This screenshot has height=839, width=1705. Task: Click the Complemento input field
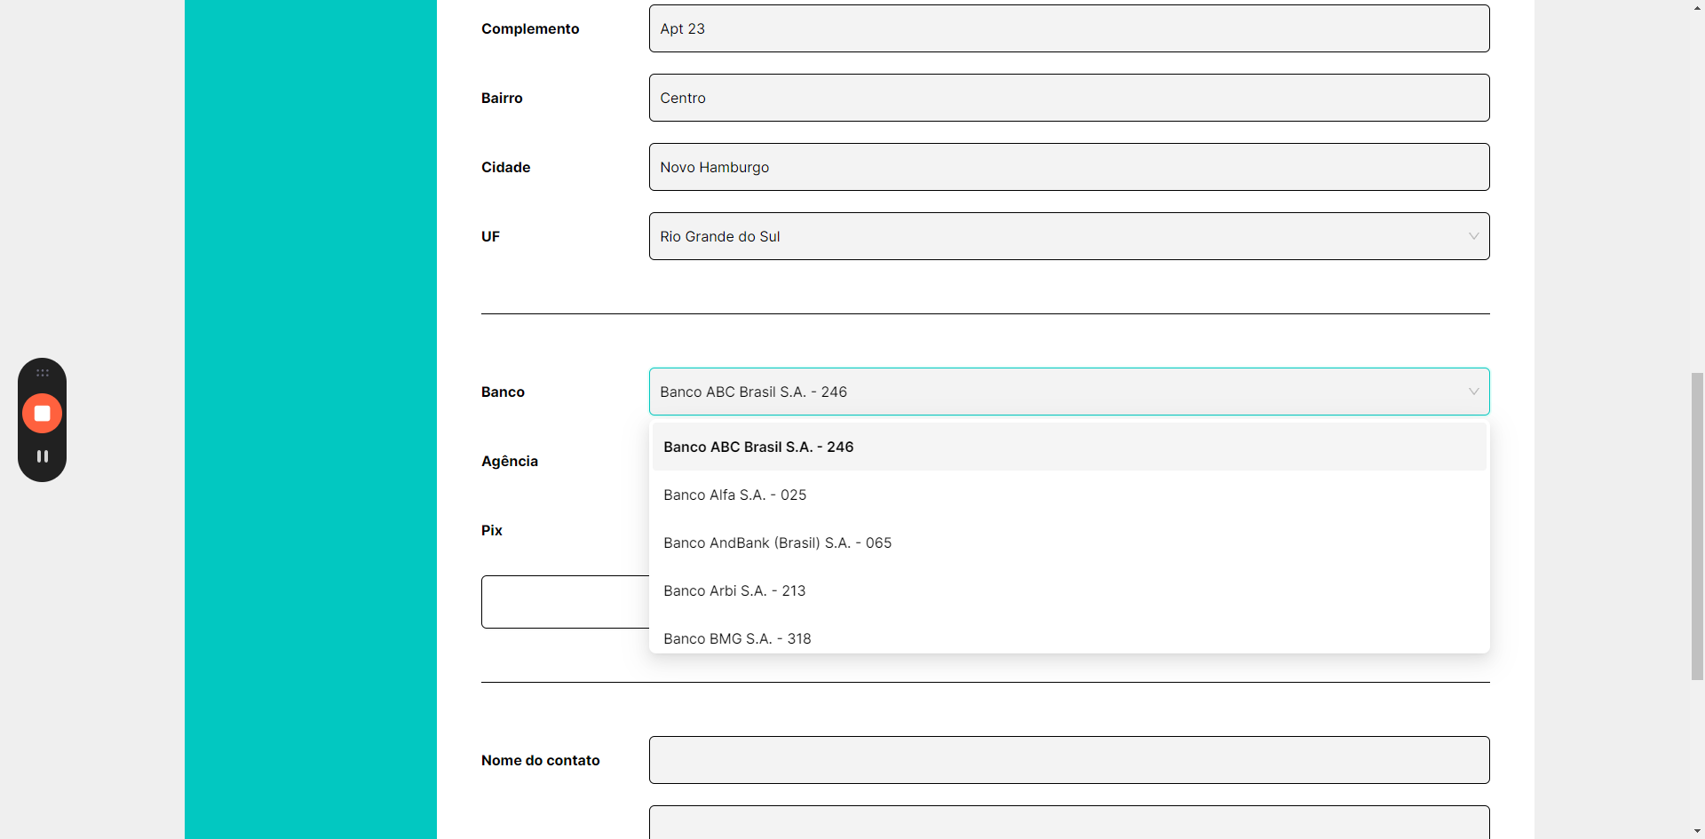(1069, 28)
